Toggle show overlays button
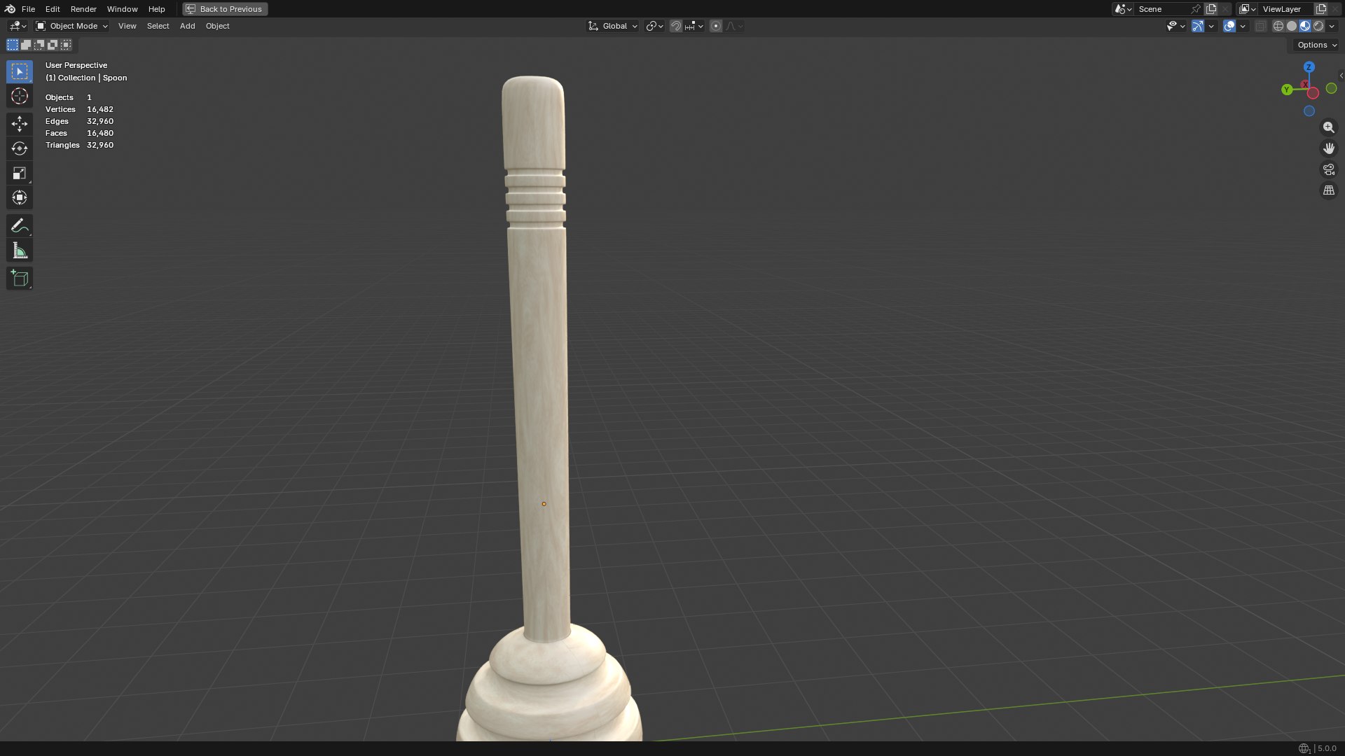 [x=1229, y=26]
